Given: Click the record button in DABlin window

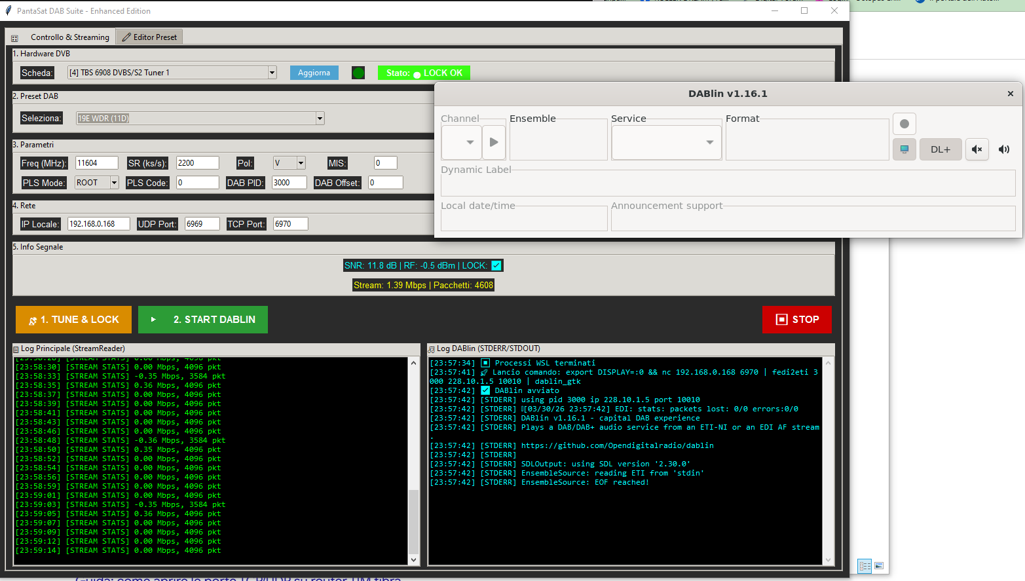Looking at the screenshot, I should coord(904,124).
